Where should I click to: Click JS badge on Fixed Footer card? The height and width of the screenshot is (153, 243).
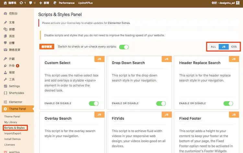point(234,115)
